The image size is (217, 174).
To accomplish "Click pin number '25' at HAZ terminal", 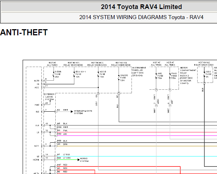I will 46,103.
